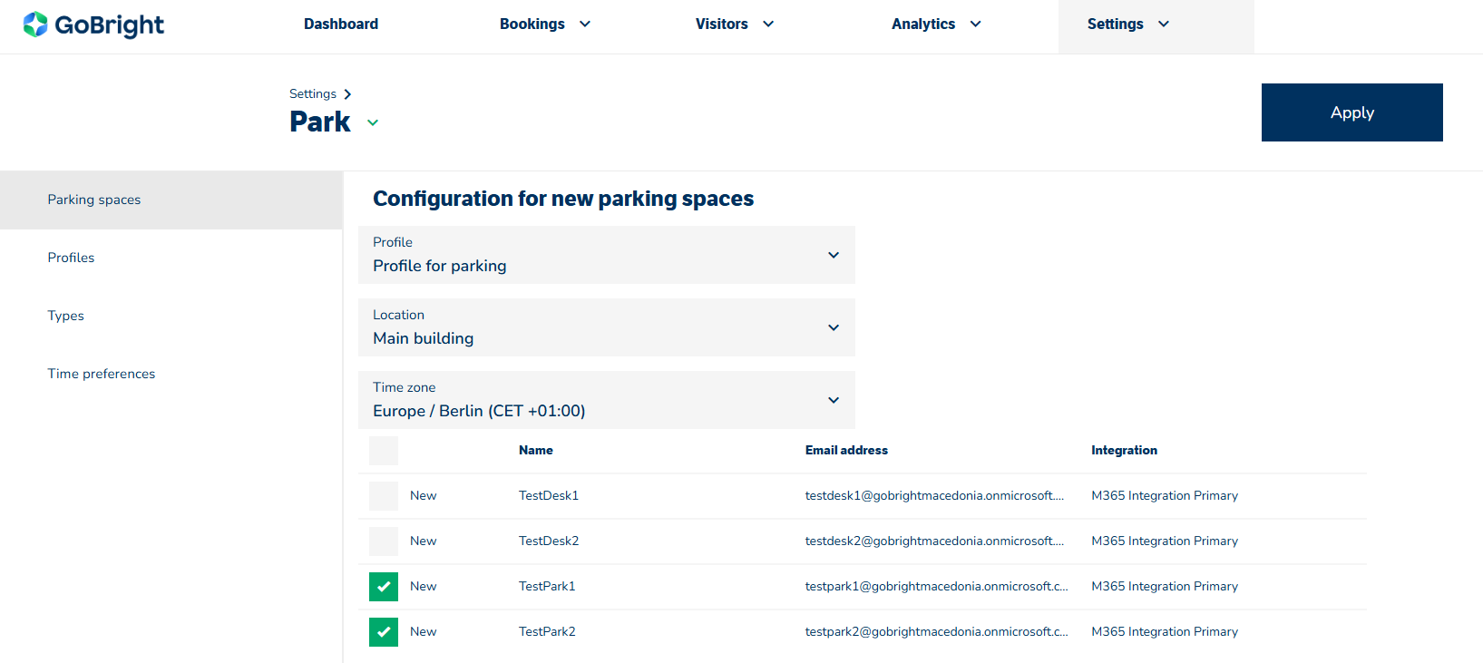The image size is (1483, 663).
Task: Open the Dashboard page
Action: (341, 24)
